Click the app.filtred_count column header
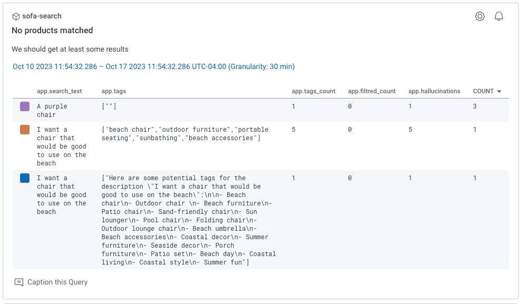Screen dimensions: 525x304 tap(372, 91)
